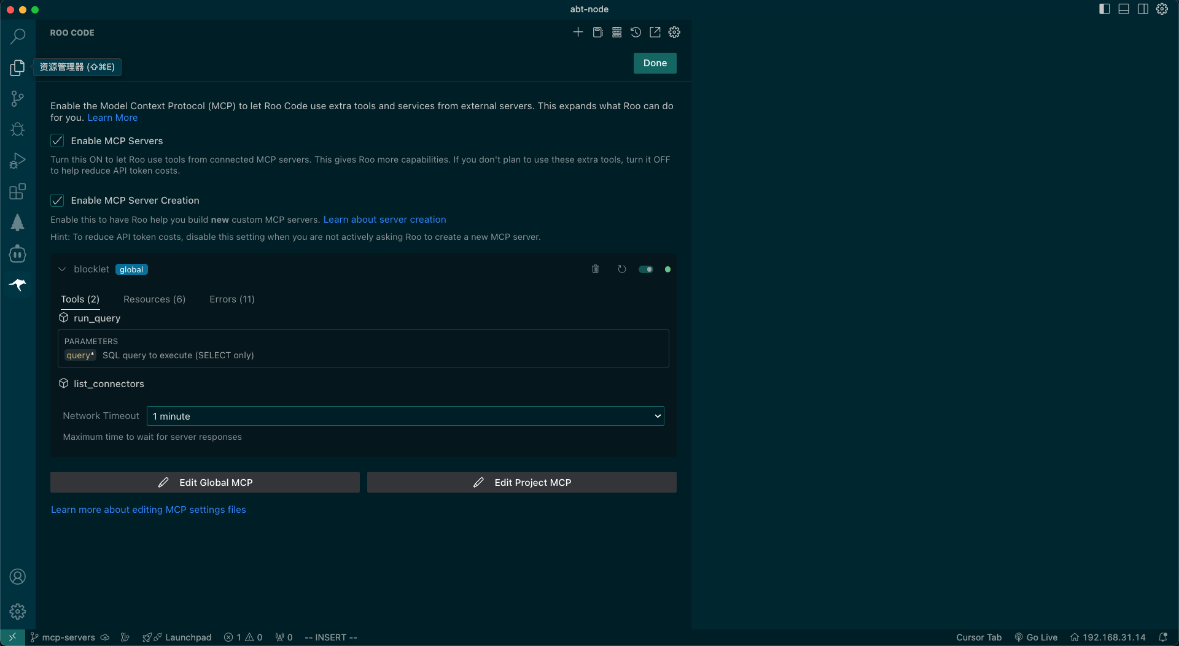Uncheck Enable MCP Servers checkbox
The width and height of the screenshot is (1179, 646).
pyautogui.click(x=57, y=141)
